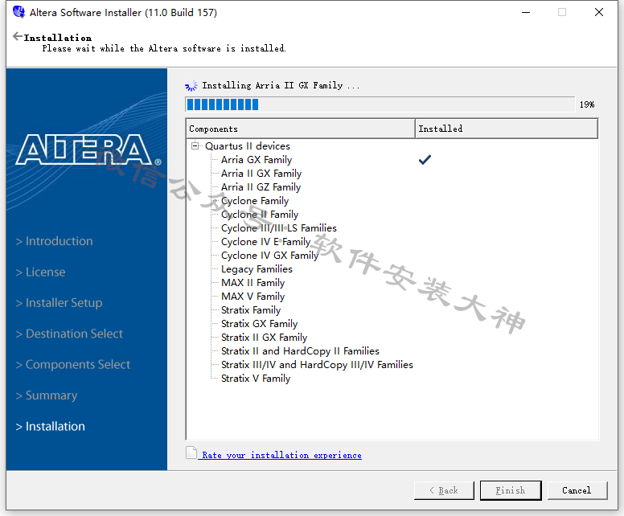Go to Components Select step
The image size is (624, 516).
tap(73, 364)
